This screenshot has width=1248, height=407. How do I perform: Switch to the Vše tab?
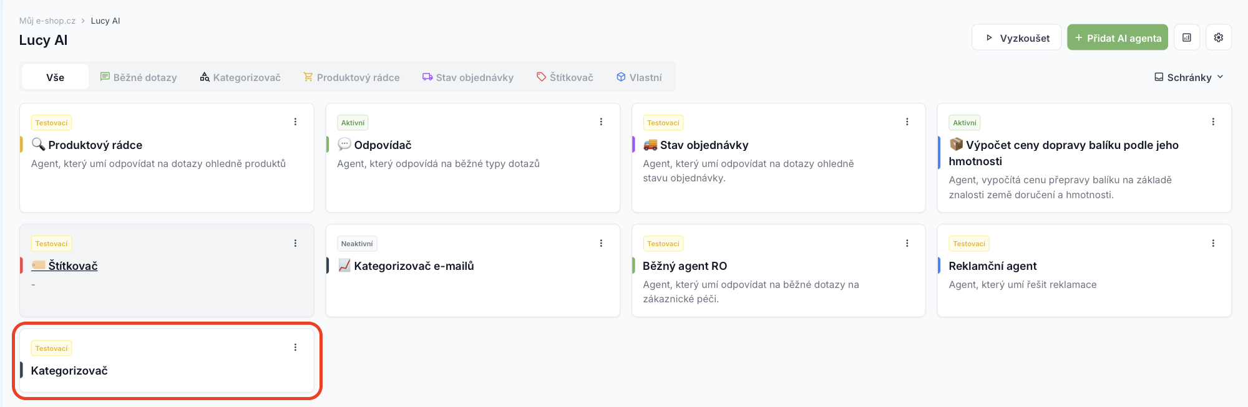pyautogui.click(x=55, y=77)
